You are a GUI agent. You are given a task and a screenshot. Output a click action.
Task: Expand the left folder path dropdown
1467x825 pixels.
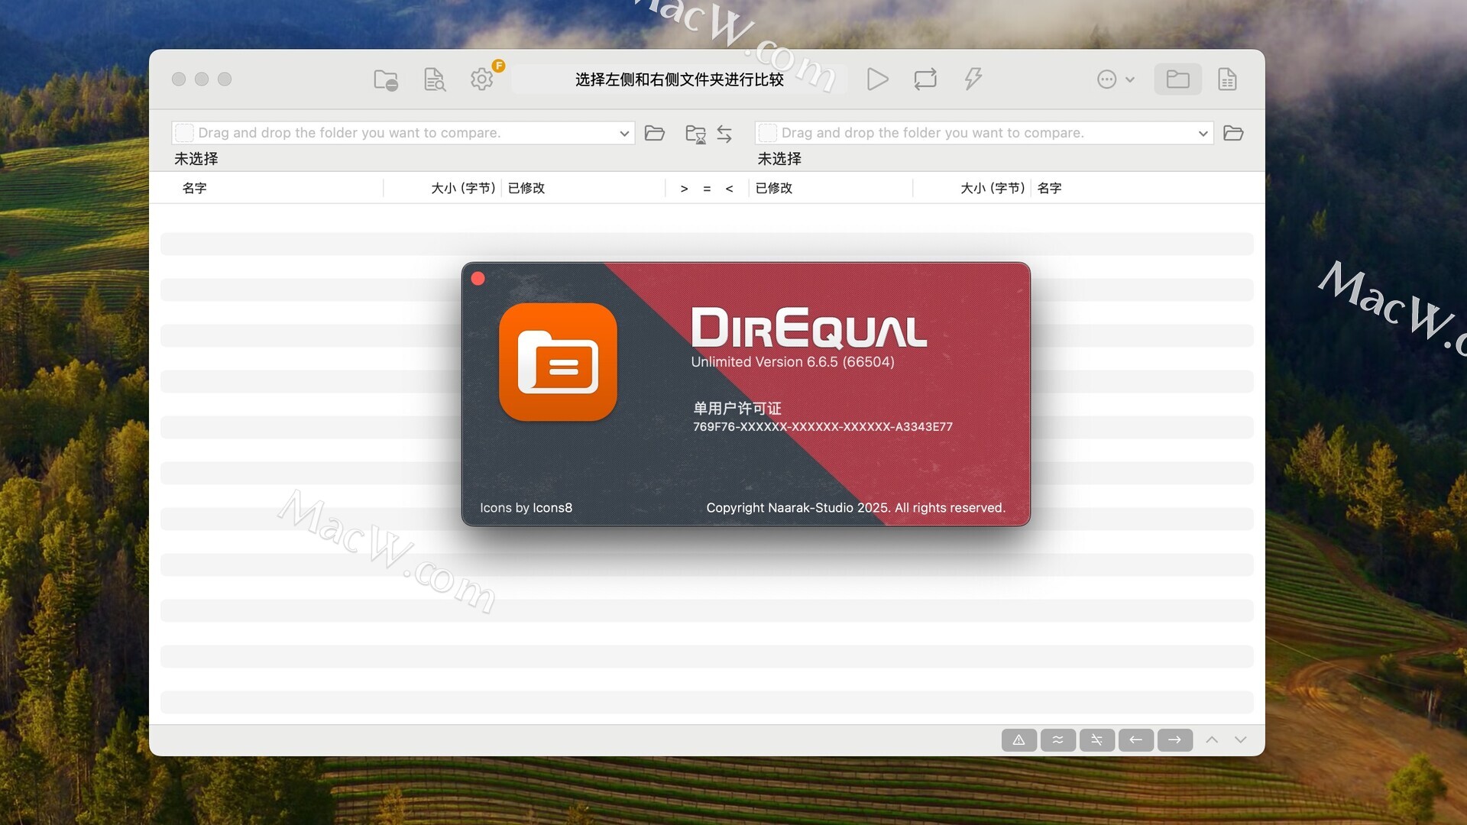[624, 133]
